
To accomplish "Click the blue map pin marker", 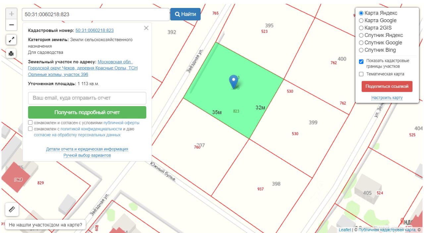I will (x=234, y=81).
